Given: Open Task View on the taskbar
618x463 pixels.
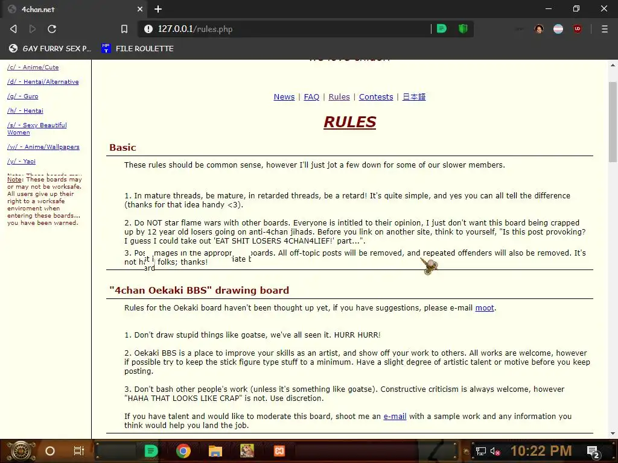Looking at the screenshot, I should pos(79,451).
